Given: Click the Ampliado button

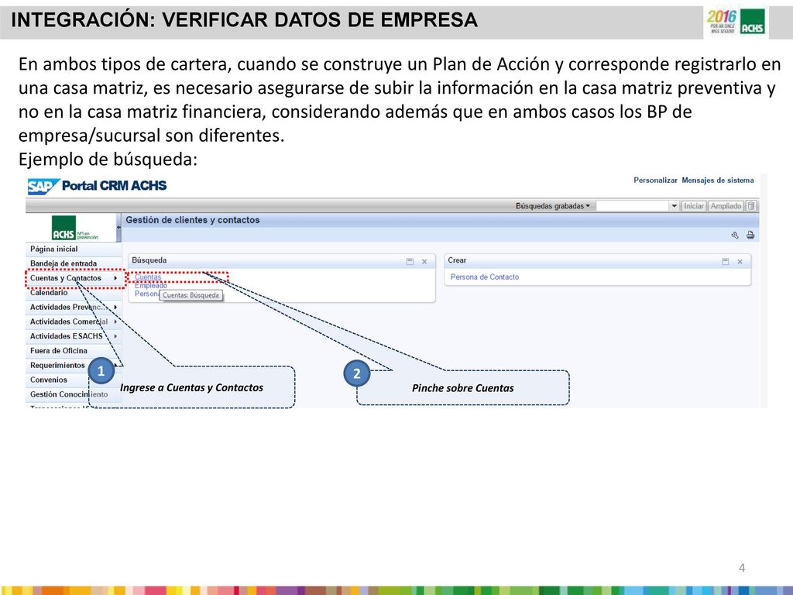Looking at the screenshot, I should 726,206.
